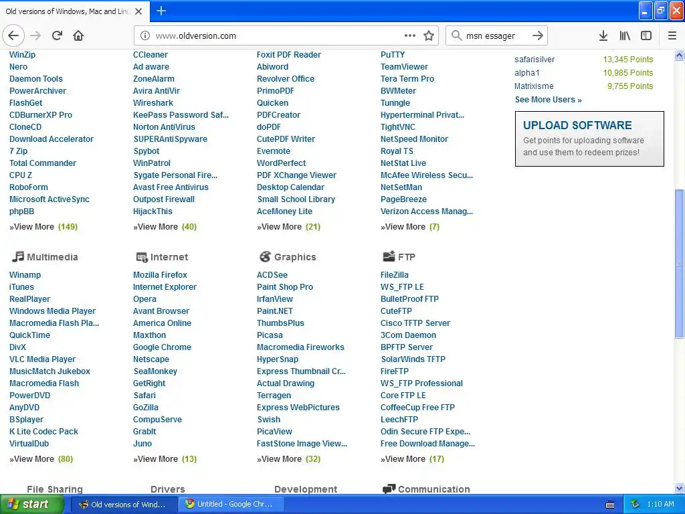Close the Old versions tab
Screen dimensions: 685x514
coord(138,11)
